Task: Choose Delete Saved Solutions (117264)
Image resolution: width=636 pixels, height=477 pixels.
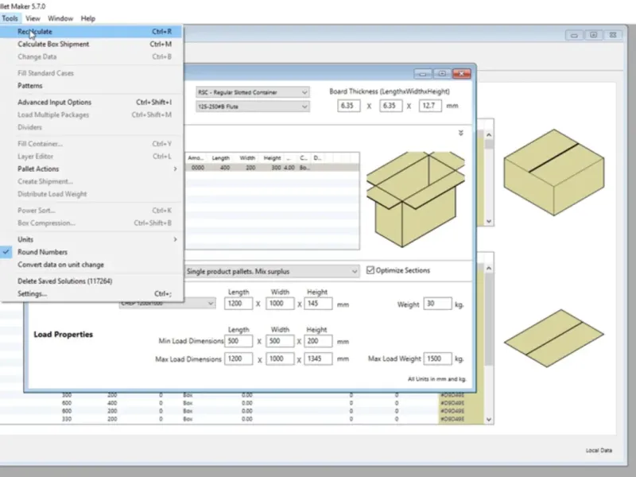Action: point(91,281)
